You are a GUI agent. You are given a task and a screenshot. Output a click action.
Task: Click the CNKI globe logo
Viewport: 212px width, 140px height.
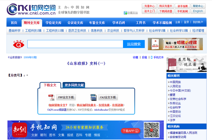point(12,9)
